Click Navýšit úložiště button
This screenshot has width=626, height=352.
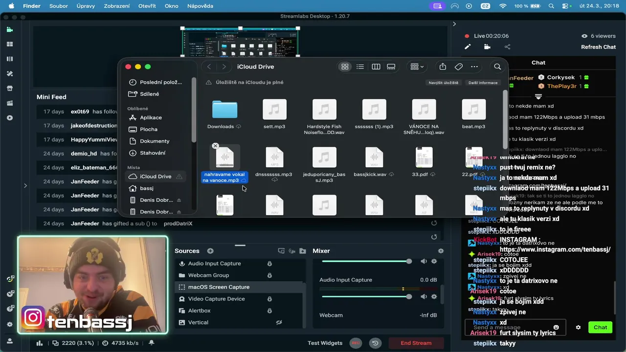[444, 83]
